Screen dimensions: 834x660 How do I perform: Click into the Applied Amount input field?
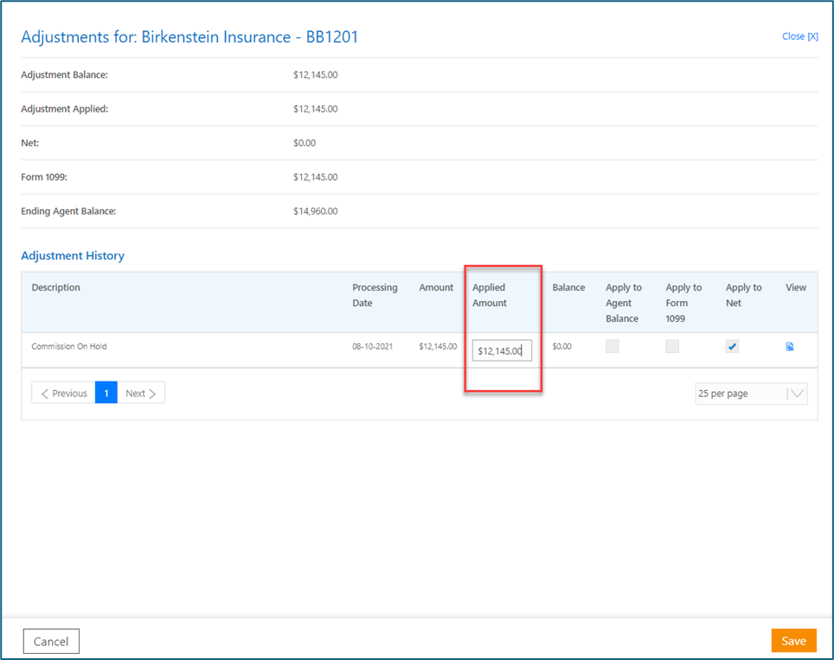(x=502, y=350)
